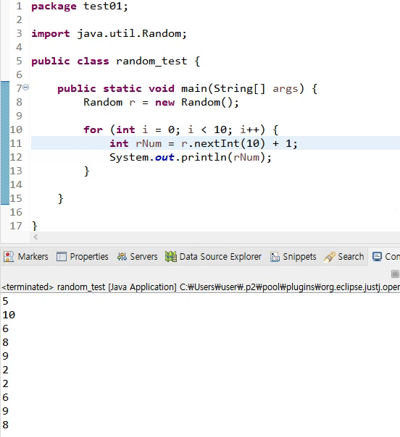The height and width of the screenshot is (437, 400).
Task: Open the Data Source Explorer tab
Action: click(x=213, y=256)
